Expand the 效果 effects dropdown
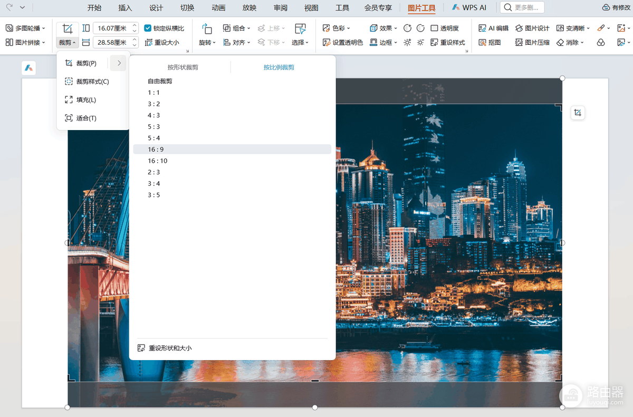633x417 pixels. pyautogui.click(x=383, y=28)
